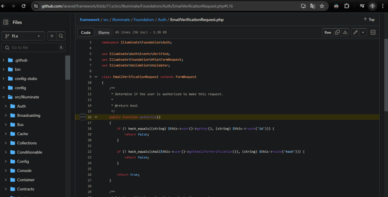This screenshot has width=388, height=197.
Task: Click FormRequest in the class declaration
Action: tap(186, 77)
